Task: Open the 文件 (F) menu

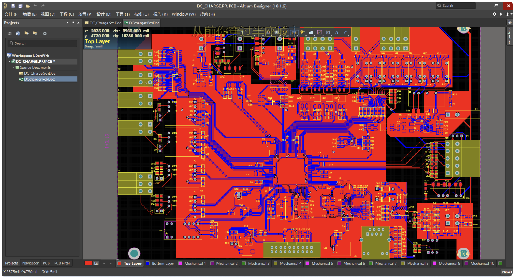Action: (x=11, y=14)
